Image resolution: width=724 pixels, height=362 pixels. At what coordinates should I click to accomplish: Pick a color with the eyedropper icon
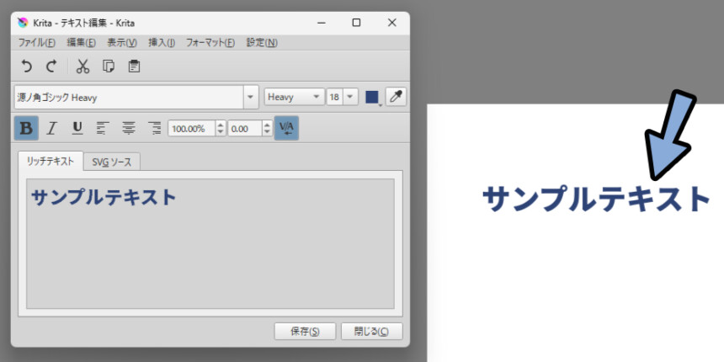pos(396,97)
